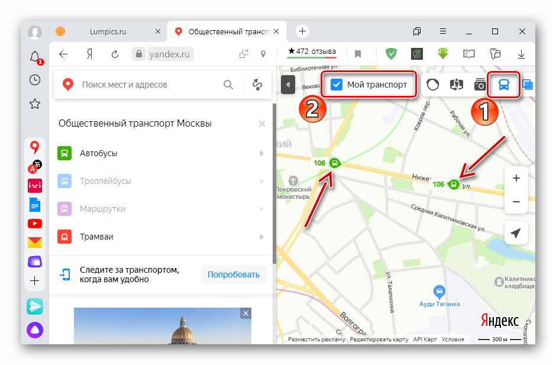Open notifications bell in browser sidebar
Screen dimensions: 556x365
[35, 56]
